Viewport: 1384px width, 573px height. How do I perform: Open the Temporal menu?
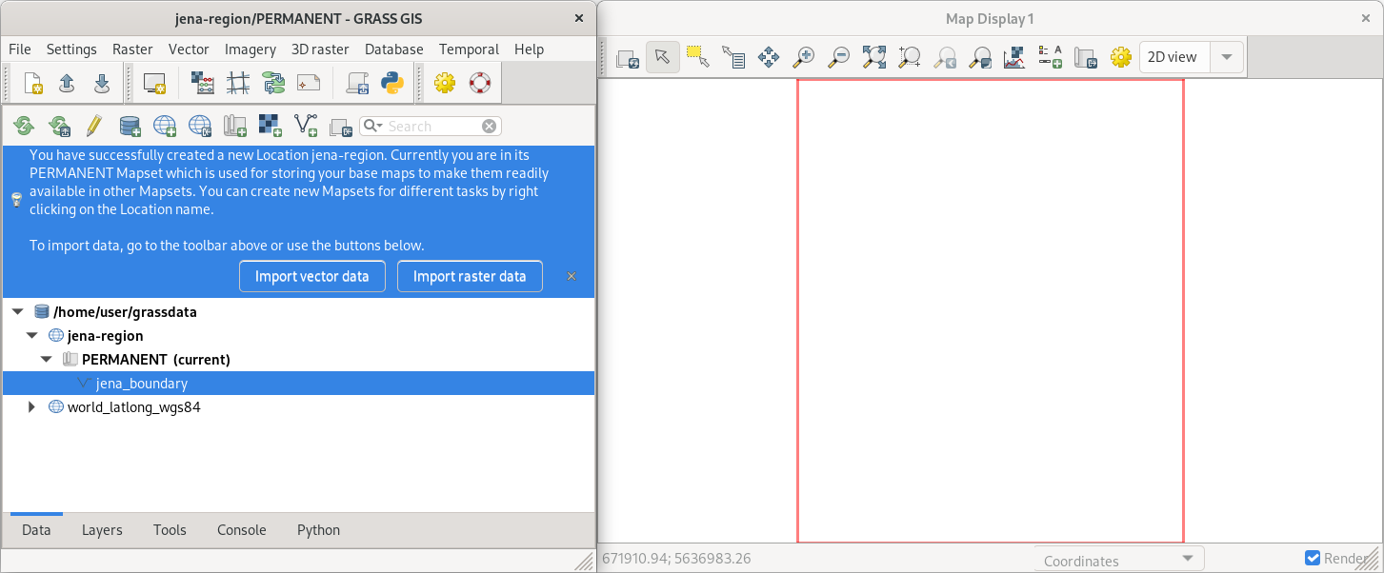469,49
